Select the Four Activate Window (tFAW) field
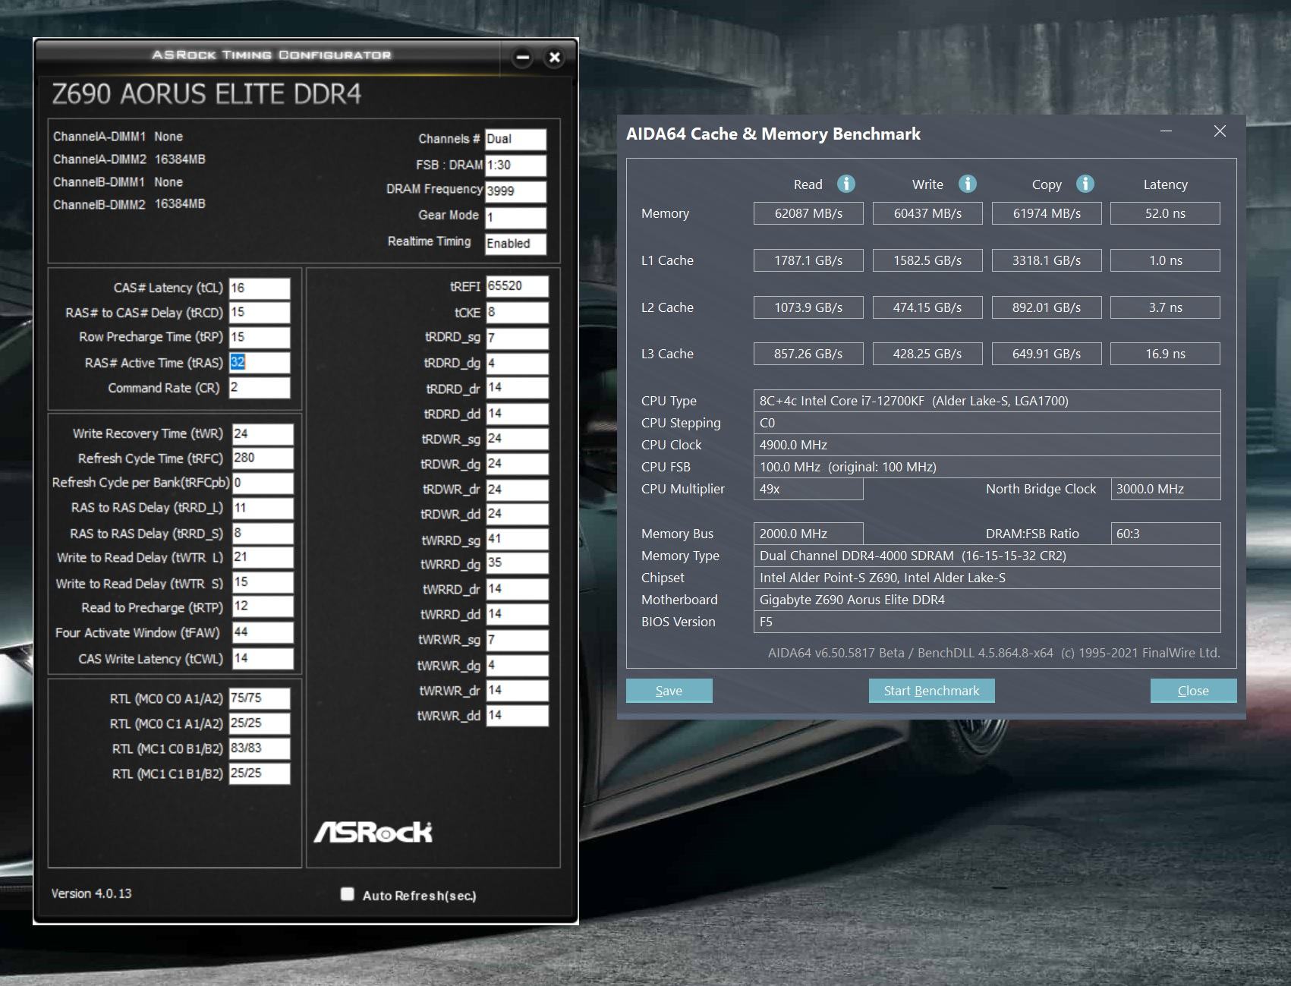This screenshot has width=1291, height=986. point(263,632)
